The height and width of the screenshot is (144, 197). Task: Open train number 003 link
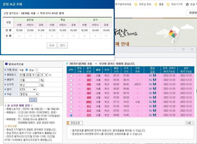click(89, 80)
